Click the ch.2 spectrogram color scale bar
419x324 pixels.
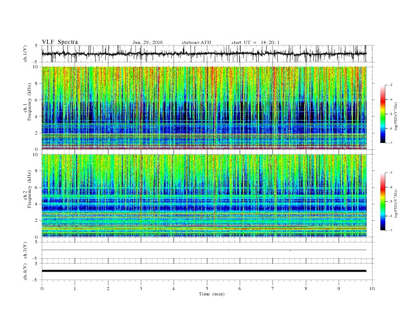(x=383, y=202)
